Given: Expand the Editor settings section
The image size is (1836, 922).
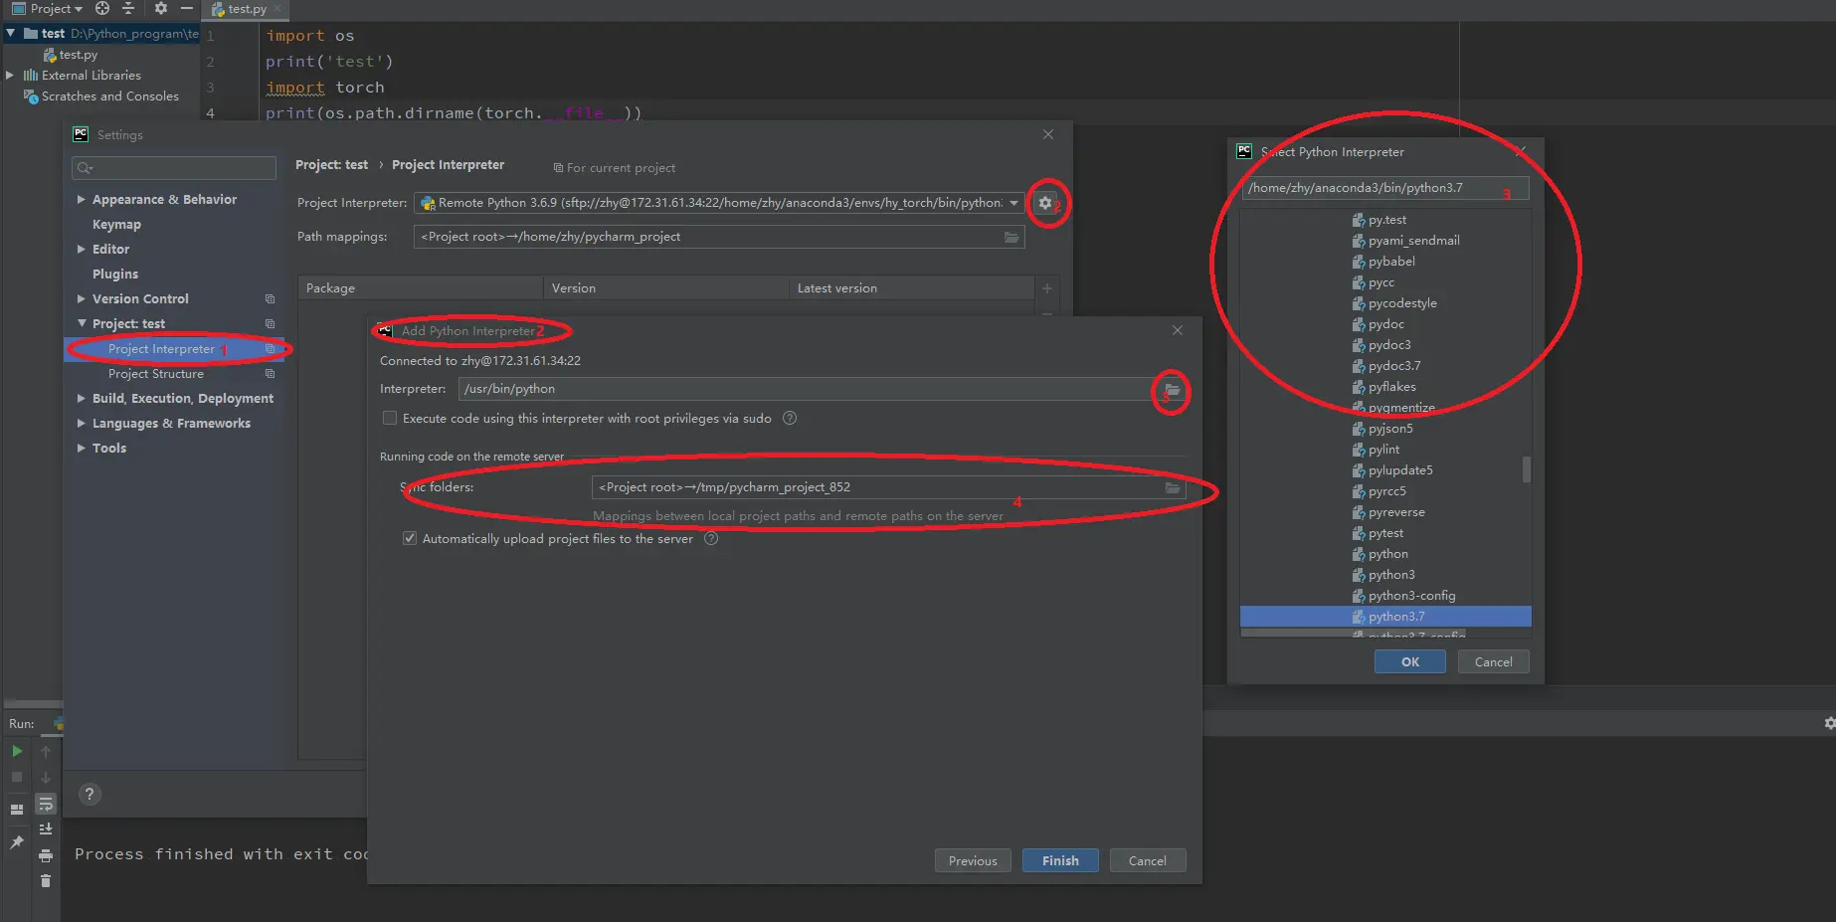Looking at the screenshot, I should click(x=82, y=250).
